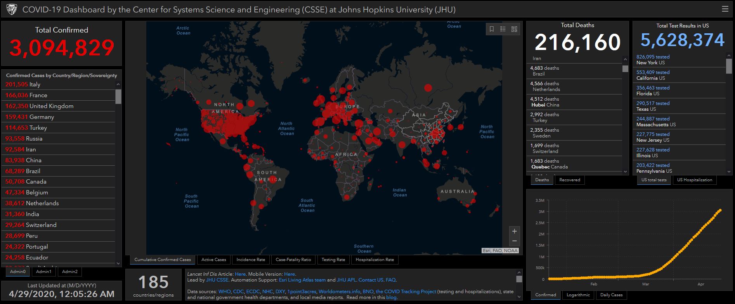Switch to Active Cases map tab
This screenshot has width=735, height=304.
click(x=214, y=259)
